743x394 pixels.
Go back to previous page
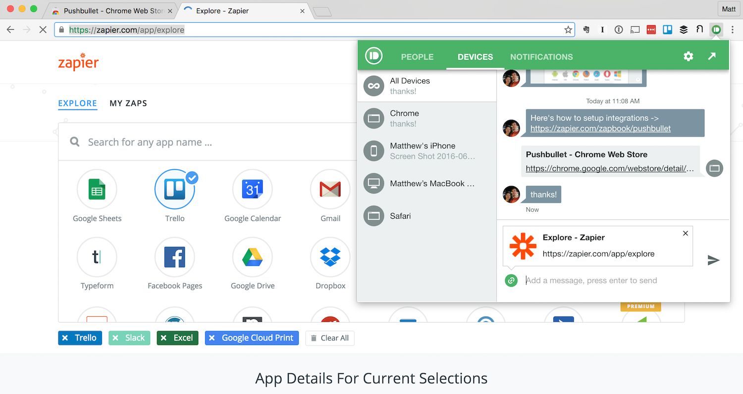[x=10, y=30]
